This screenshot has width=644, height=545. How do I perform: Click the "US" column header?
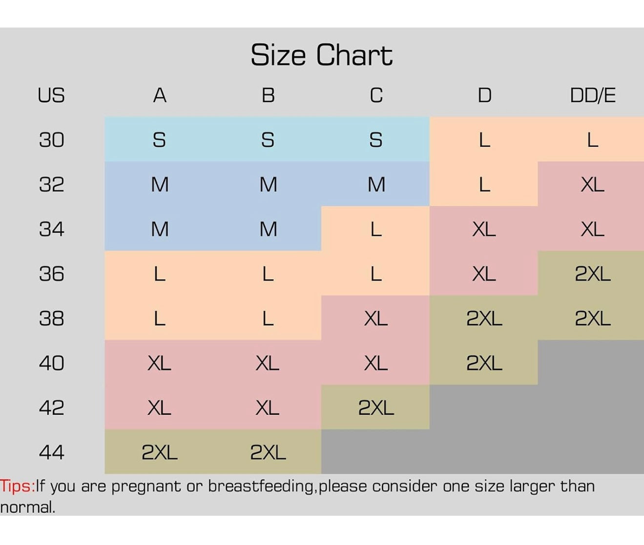(51, 95)
